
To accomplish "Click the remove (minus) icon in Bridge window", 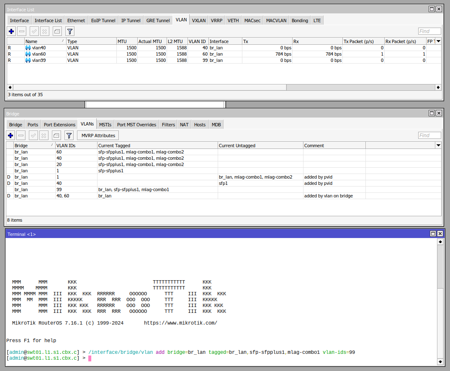I will click(x=21, y=136).
